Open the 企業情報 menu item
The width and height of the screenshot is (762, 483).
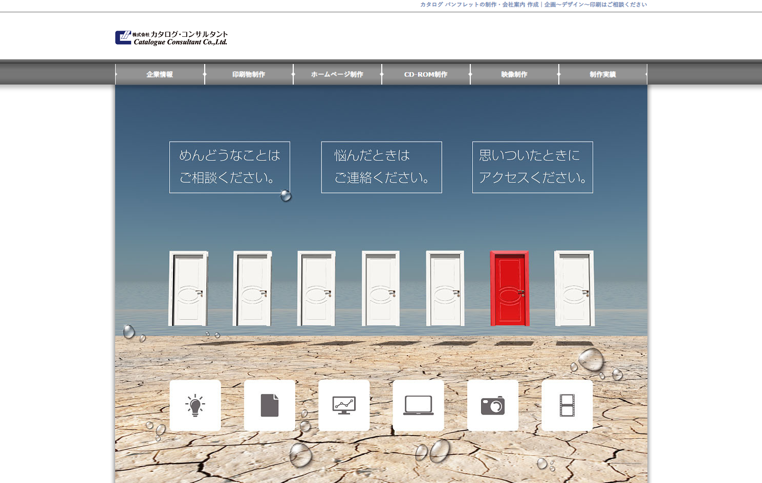(160, 74)
